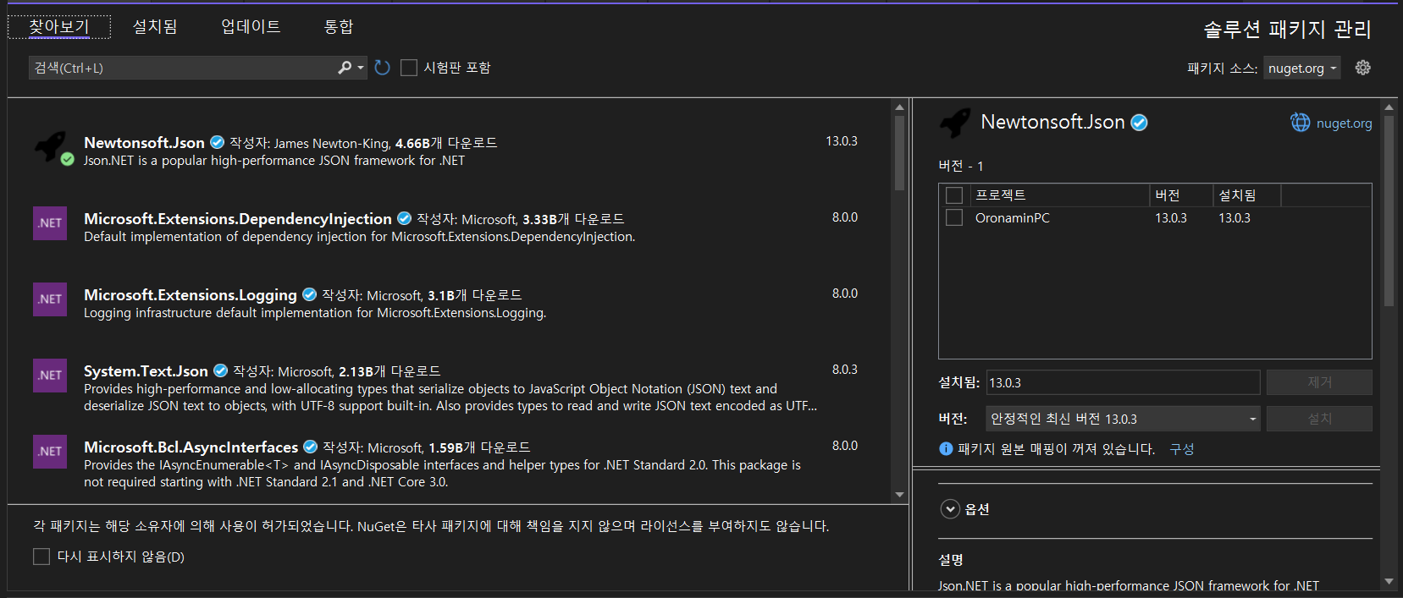Open 버전 version combo box
1403x598 pixels.
(x=1124, y=419)
